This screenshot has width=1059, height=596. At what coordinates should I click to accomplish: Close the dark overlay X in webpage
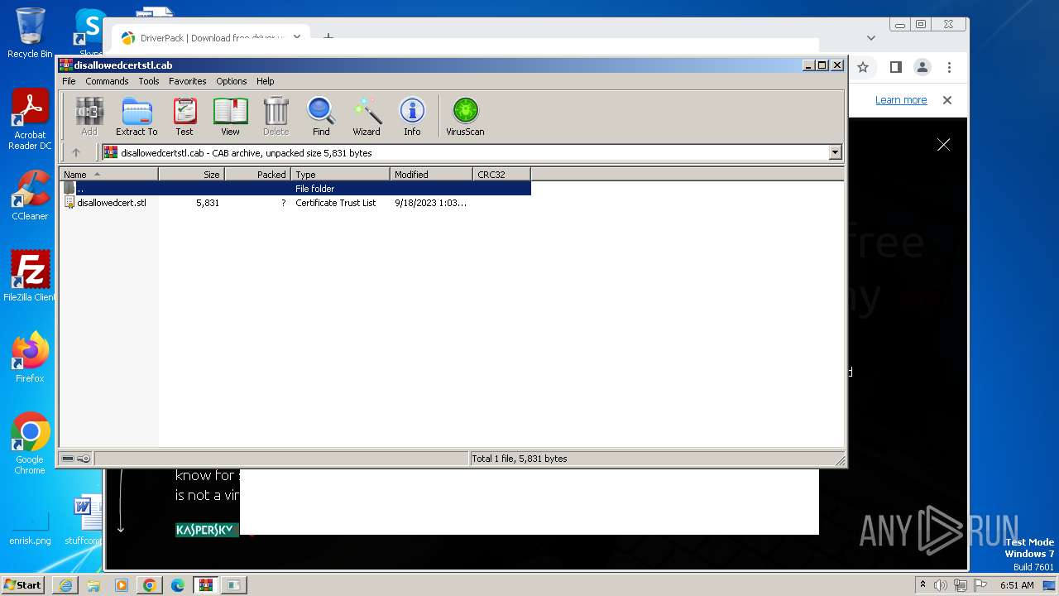[943, 144]
